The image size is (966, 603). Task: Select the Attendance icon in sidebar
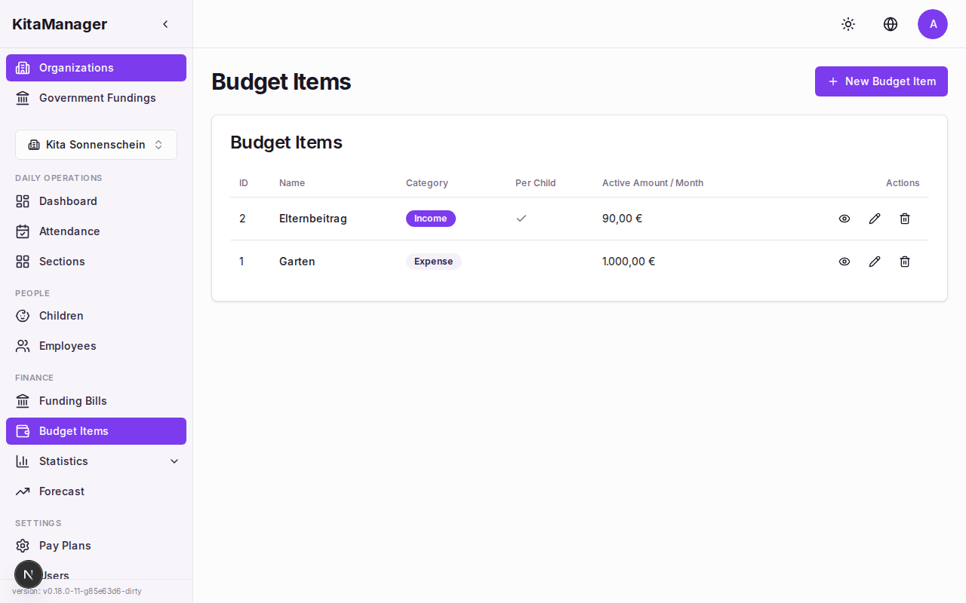[23, 231]
